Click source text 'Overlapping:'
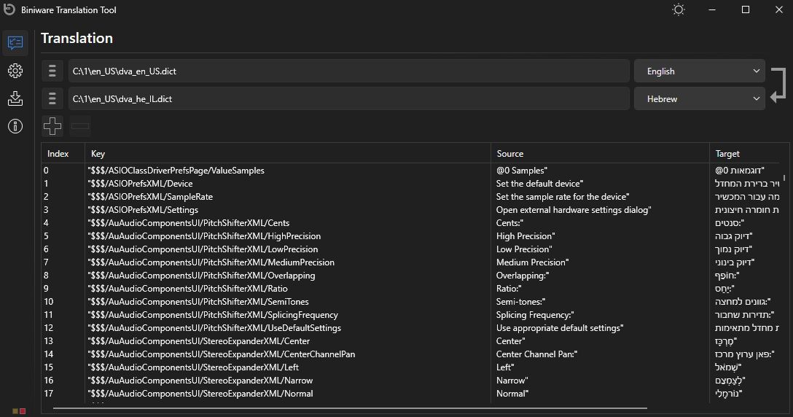Screen dimensions: 793x417 pyautogui.click(x=523, y=276)
